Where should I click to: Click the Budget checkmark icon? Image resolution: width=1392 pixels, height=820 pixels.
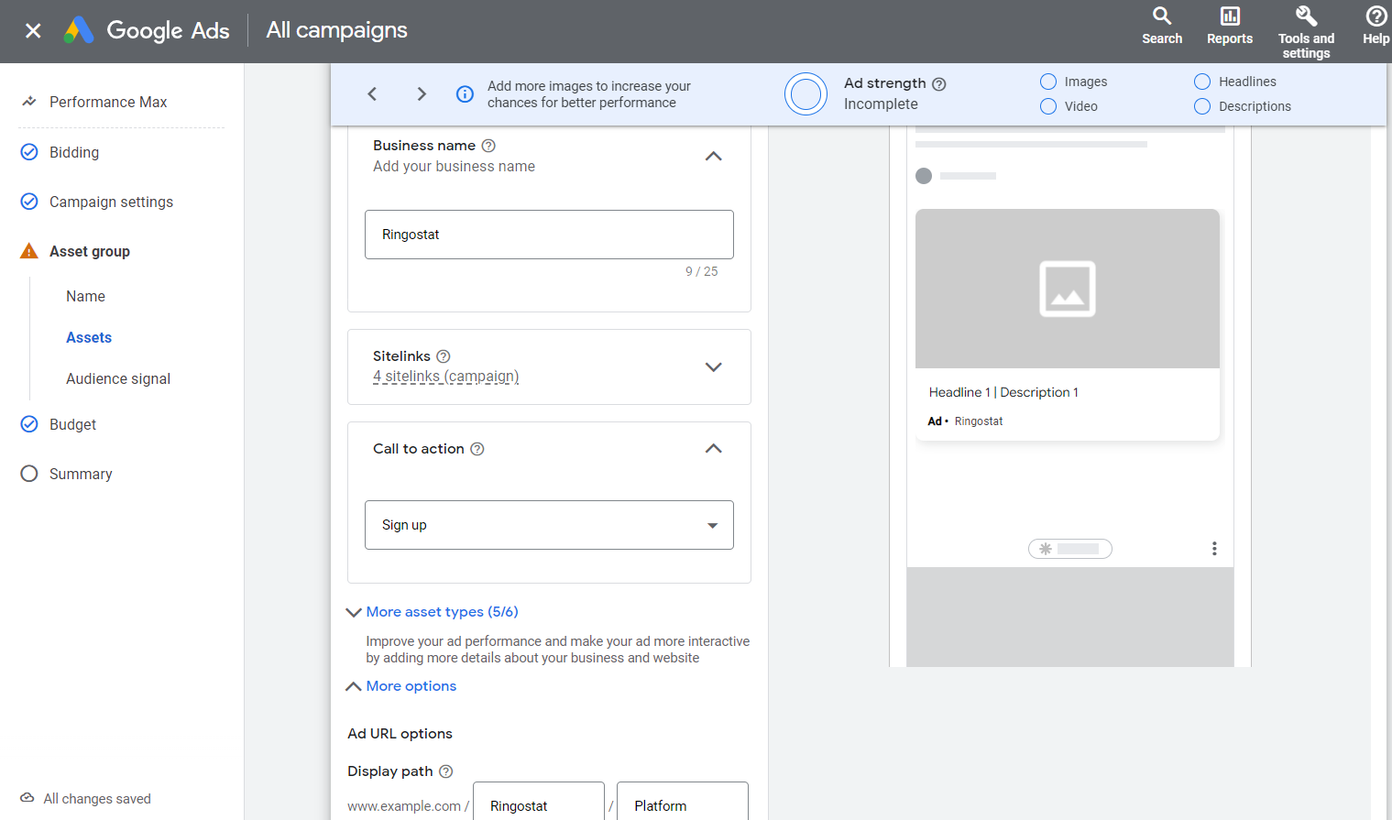click(29, 424)
